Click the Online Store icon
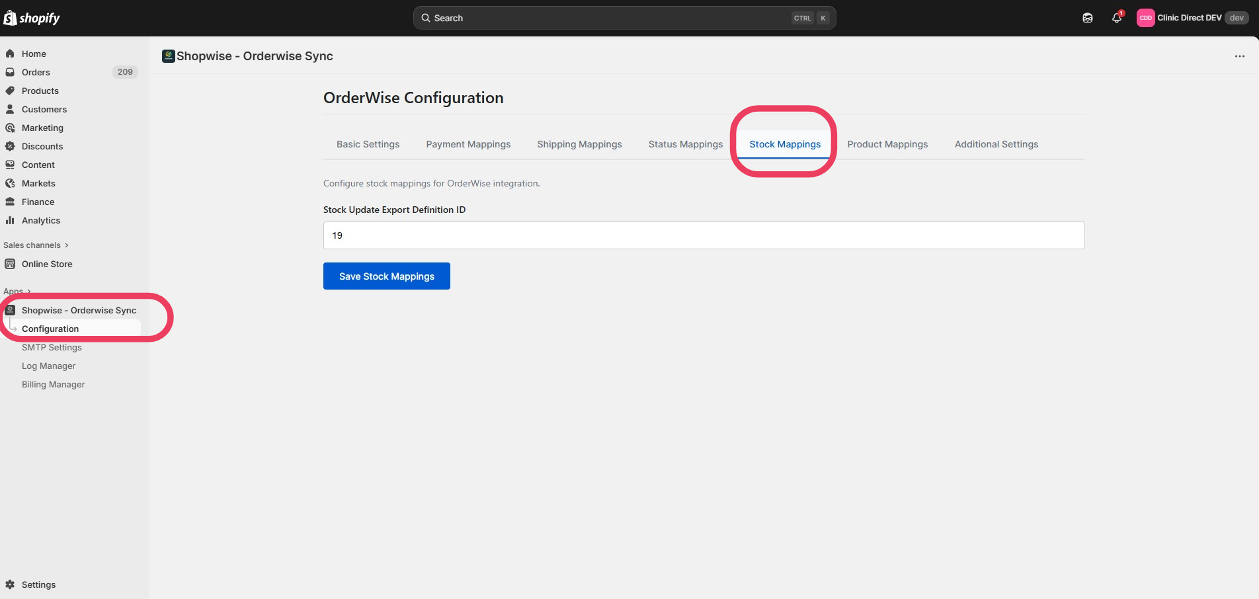This screenshot has width=1259, height=599. [10, 264]
